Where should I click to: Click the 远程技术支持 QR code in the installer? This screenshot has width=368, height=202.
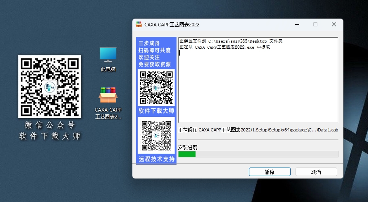(x=156, y=135)
